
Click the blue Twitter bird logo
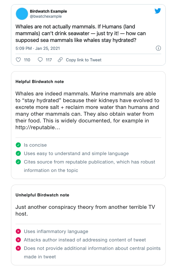[158, 11]
